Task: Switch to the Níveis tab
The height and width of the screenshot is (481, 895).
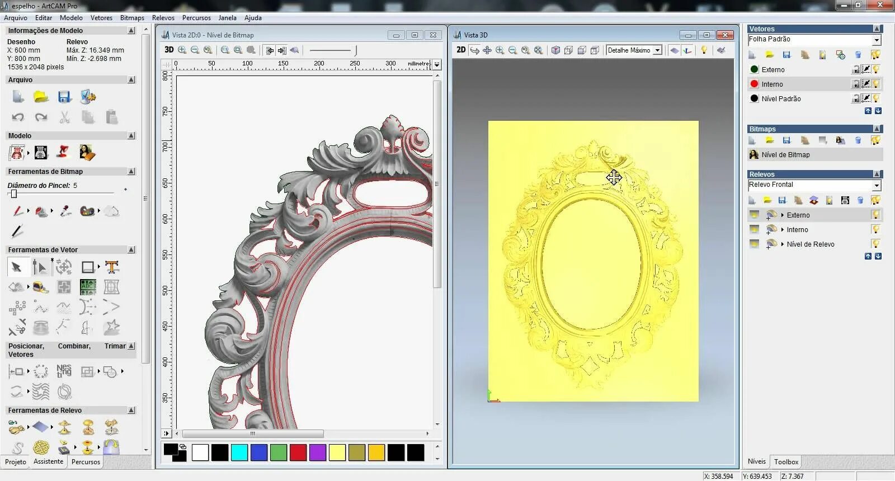Action: [757, 461]
